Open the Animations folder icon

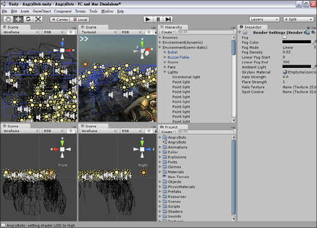(165, 147)
